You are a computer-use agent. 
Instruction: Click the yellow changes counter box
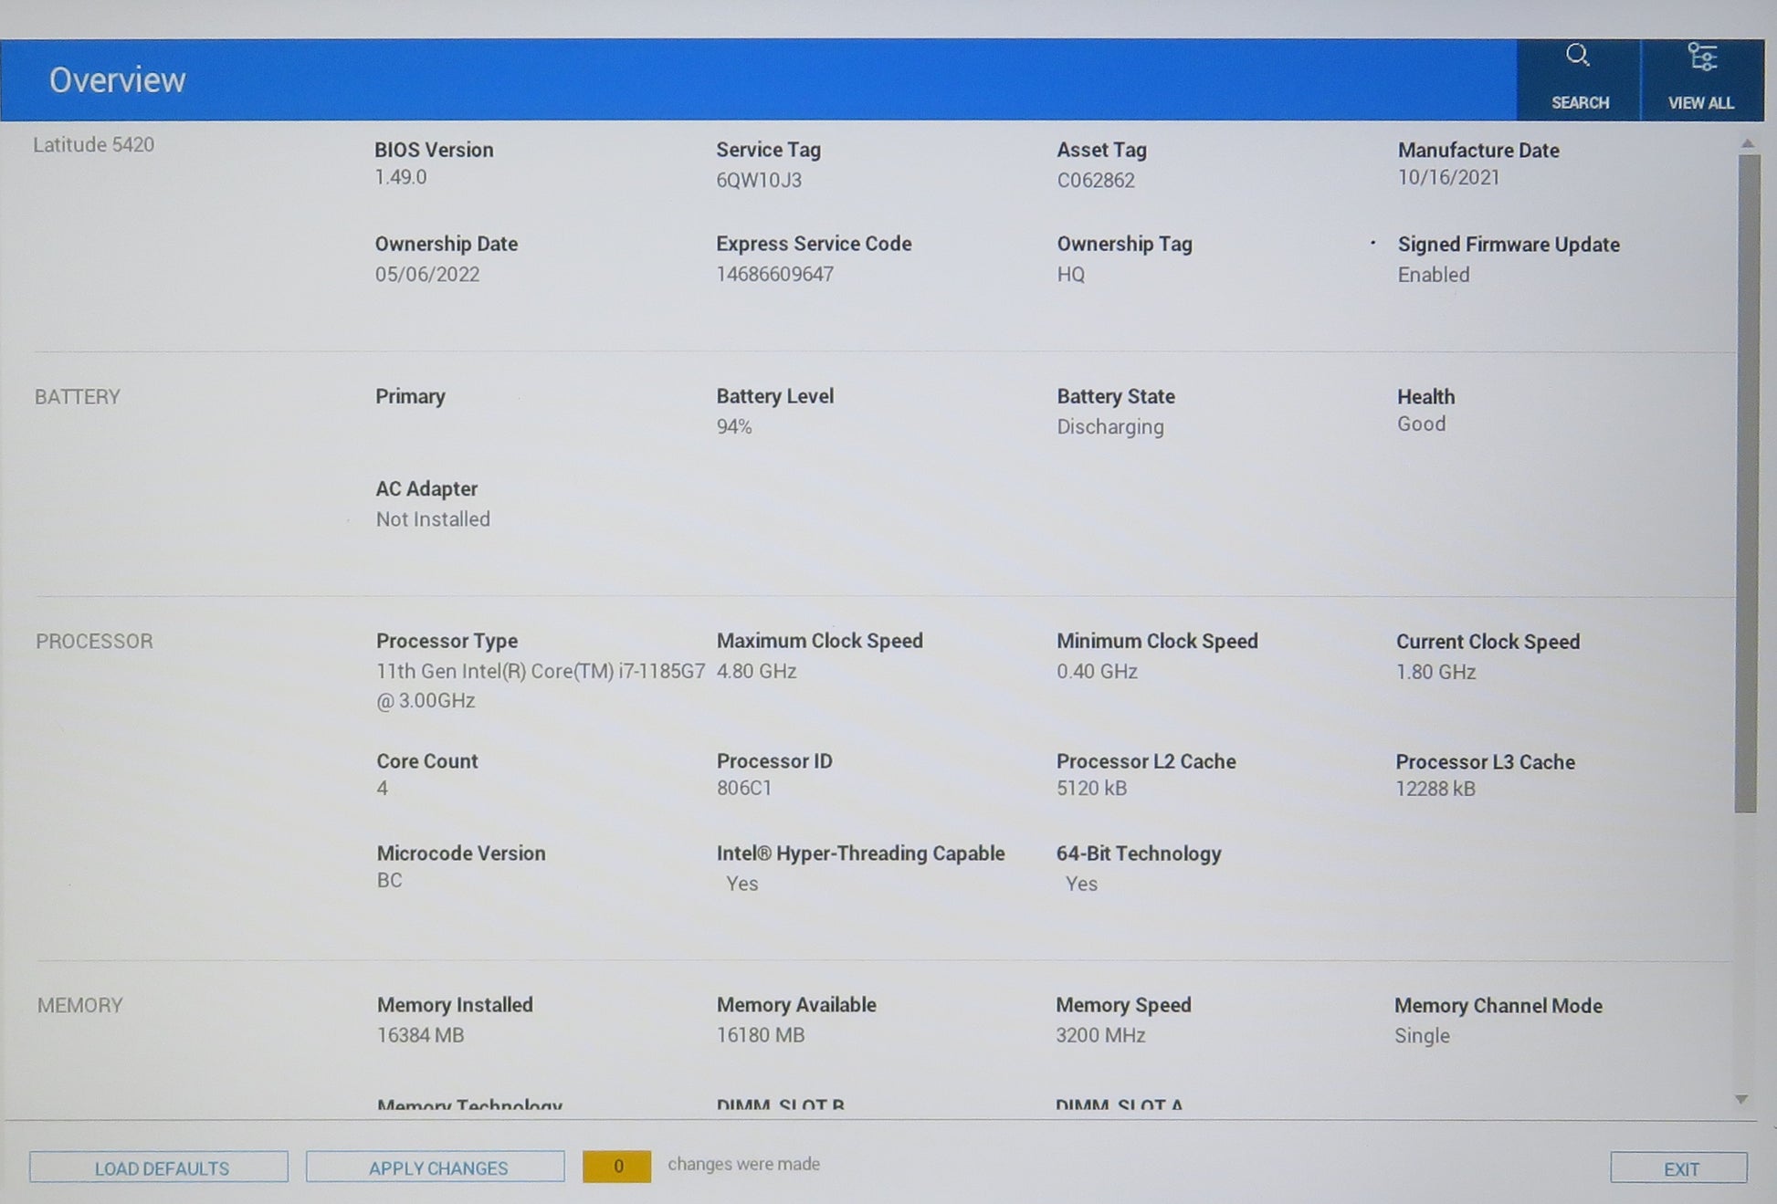tap(617, 1166)
